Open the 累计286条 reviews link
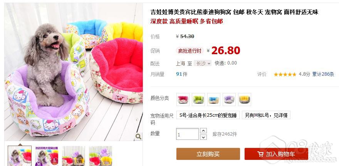The height and width of the screenshot is (166, 339). click(323, 75)
